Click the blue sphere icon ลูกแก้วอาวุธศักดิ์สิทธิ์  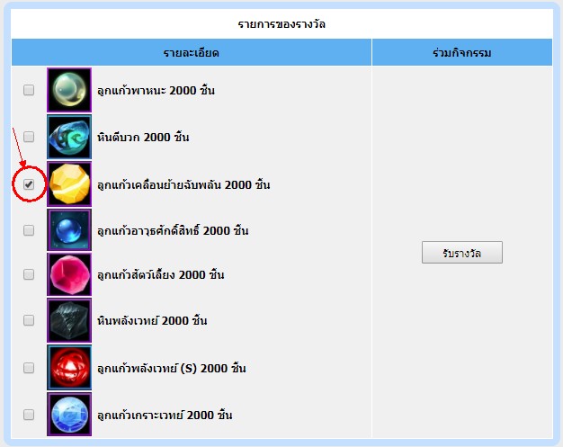pos(69,229)
